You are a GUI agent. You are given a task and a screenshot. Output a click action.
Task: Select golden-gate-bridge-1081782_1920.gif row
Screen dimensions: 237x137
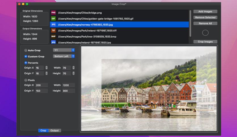[x=119, y=19]
